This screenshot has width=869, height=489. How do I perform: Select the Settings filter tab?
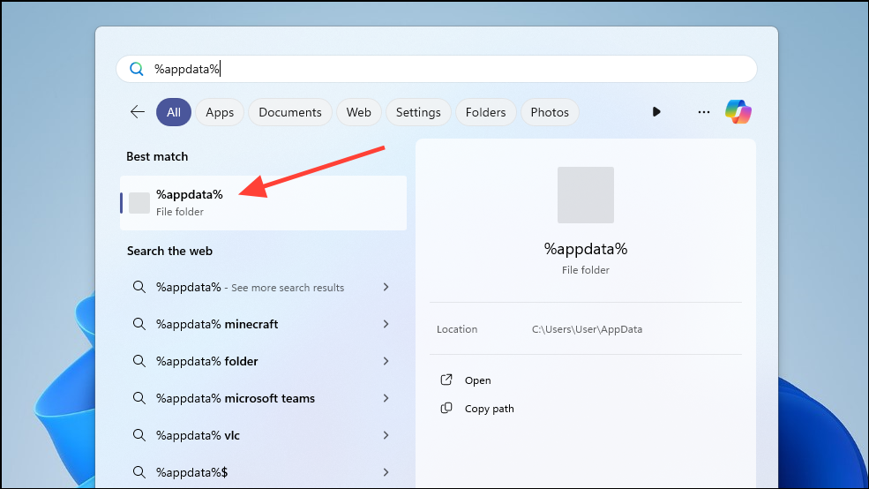click(418, 112)
